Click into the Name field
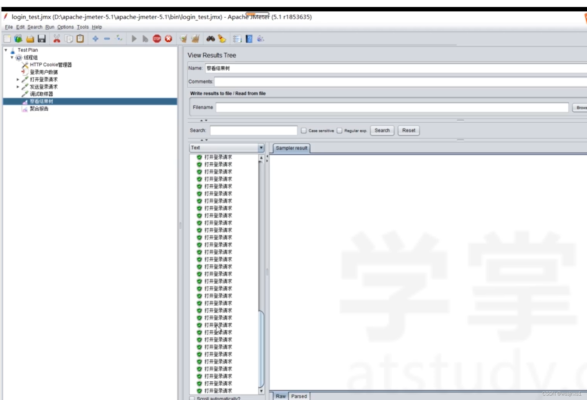This screenshot has width=587, height=400. click(x=396, y=68)
